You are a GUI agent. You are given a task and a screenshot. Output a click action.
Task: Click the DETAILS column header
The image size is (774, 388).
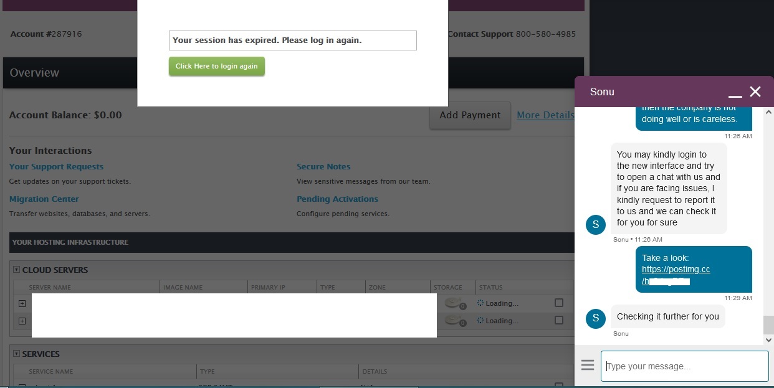pos(375,372)
